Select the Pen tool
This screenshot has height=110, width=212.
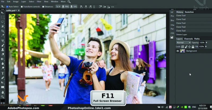(x=3, y=78)
